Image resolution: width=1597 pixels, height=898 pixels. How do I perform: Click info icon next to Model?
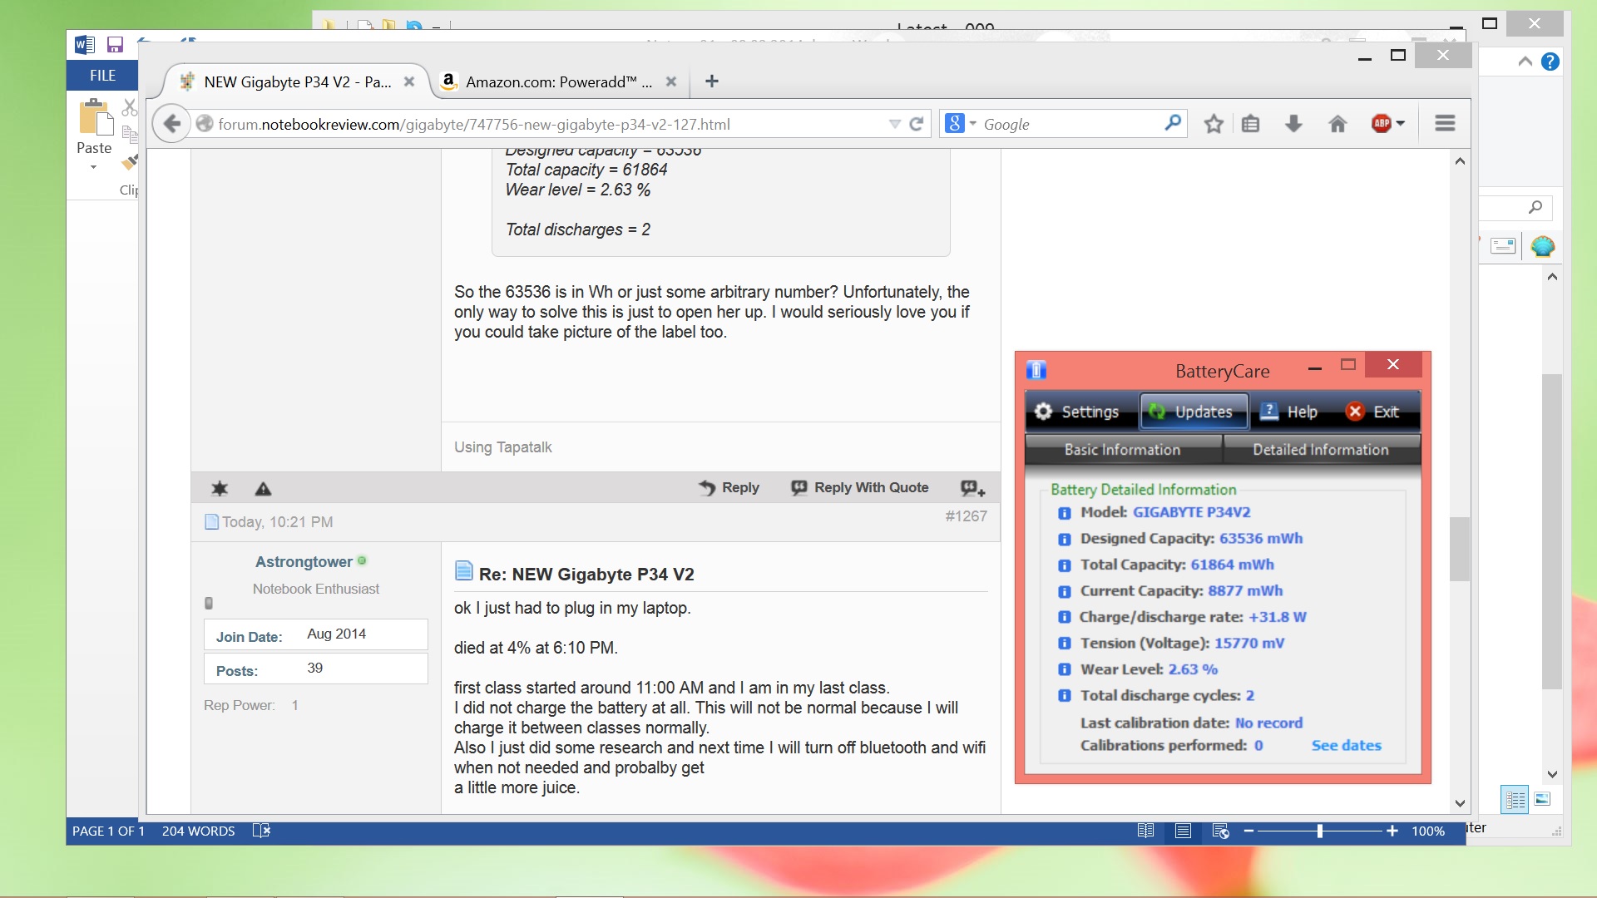coord(1064,513)
